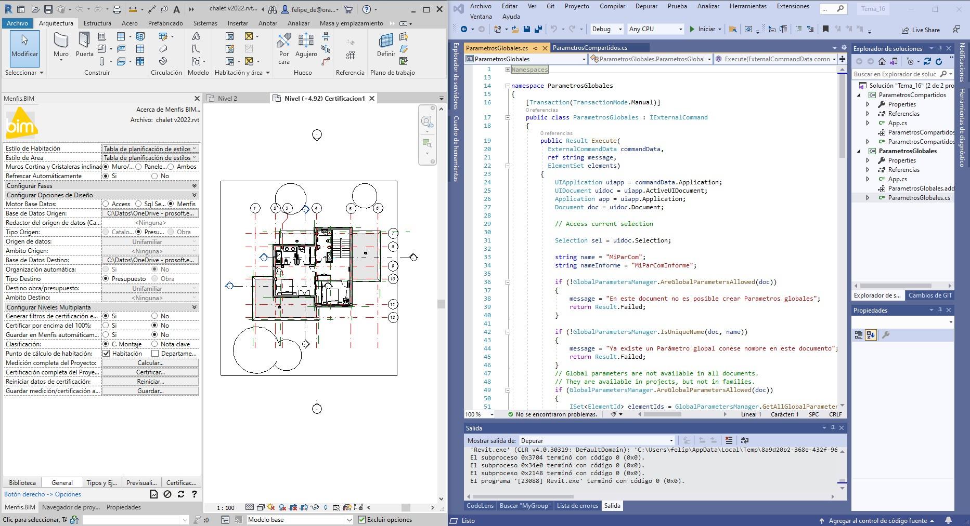Click the green Iniciar debug arrow
The image size is (970, 526).
692,29
